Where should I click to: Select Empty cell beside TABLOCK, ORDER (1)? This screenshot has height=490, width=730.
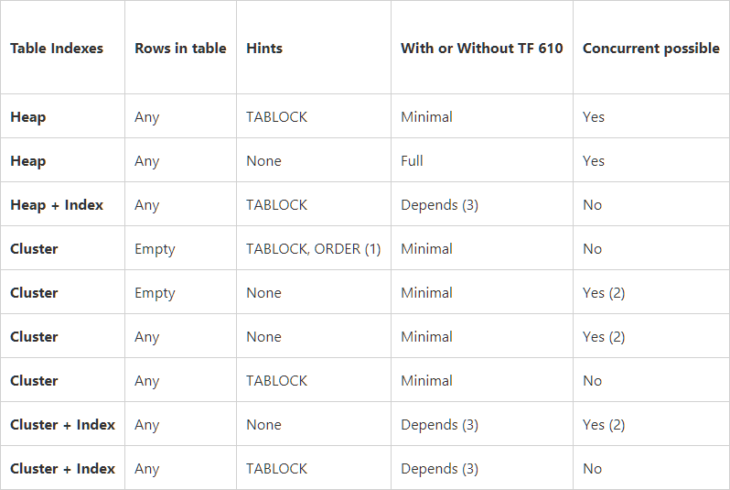click(x=155, y=249)
